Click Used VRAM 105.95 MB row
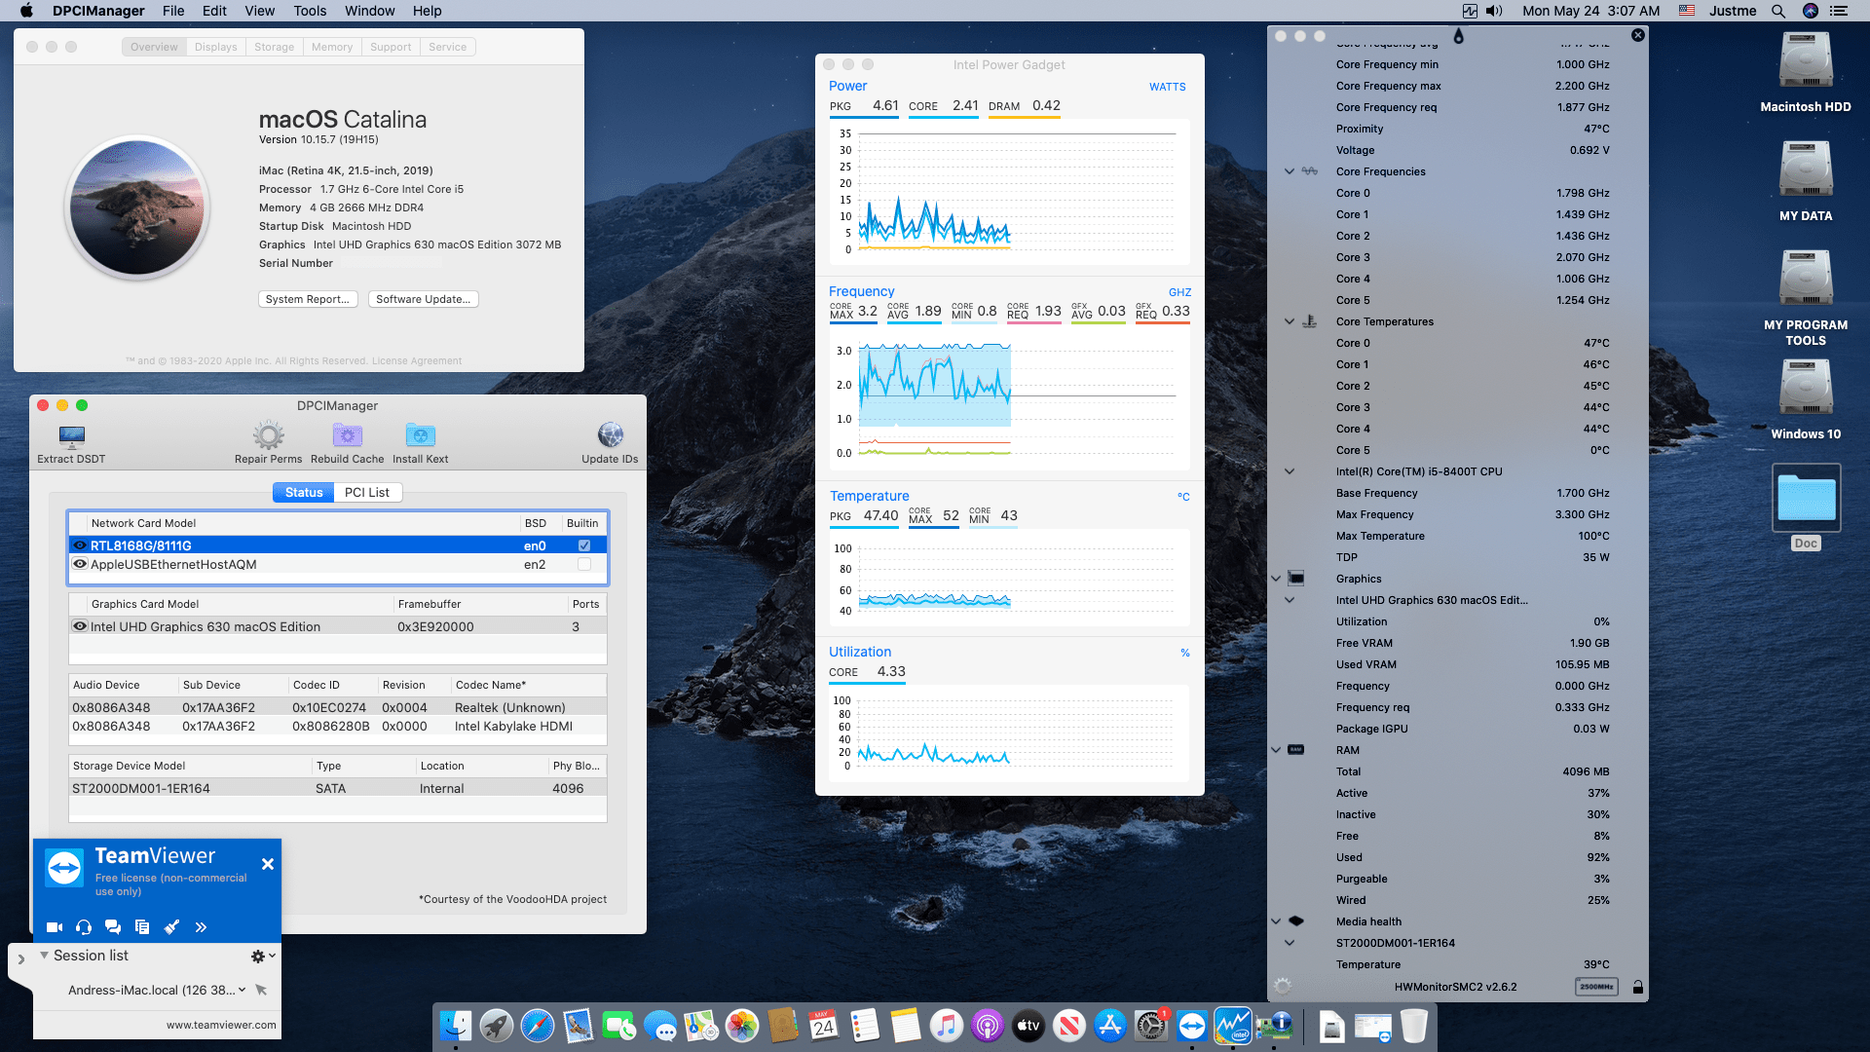 pyautogui.click(x=1472, y=664)
